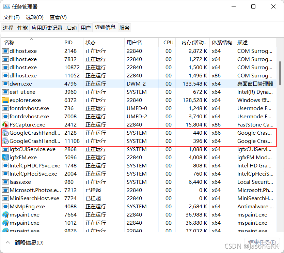
Task: Click the 桌面窗口管理器 description cell
Action: 255,84
